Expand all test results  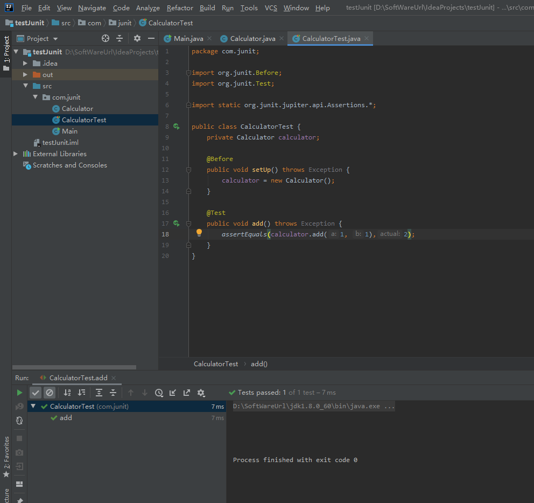coord(99,393)
